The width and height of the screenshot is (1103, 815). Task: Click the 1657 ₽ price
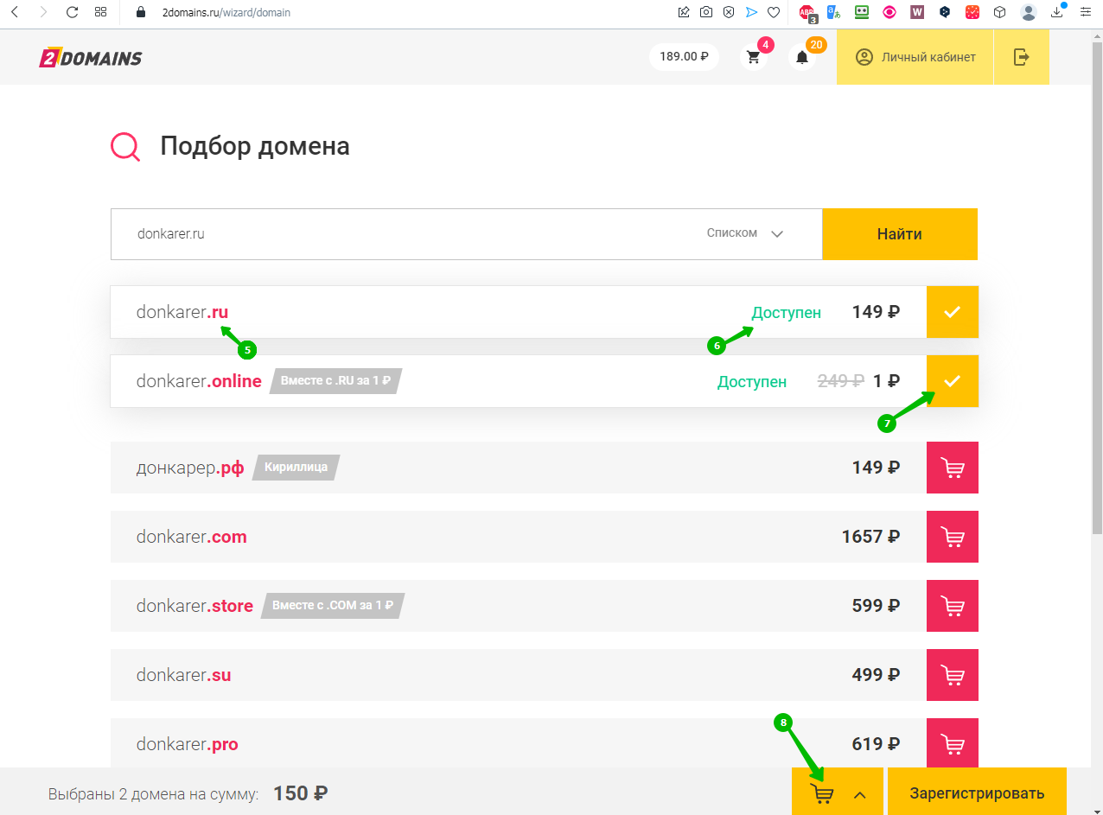coord(870,537)
